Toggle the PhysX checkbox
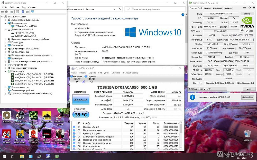Viewport: 257px width, 160px height. tap(227, 83)
